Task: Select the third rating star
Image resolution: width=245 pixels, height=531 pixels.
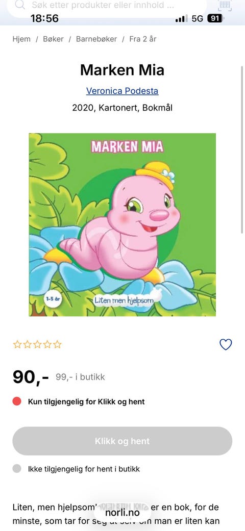Action: tap(37, 344)
